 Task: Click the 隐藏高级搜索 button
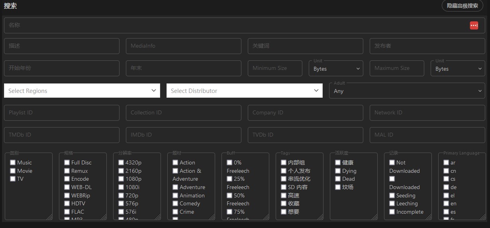point(462,6)
